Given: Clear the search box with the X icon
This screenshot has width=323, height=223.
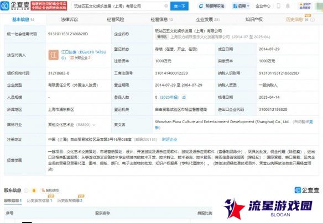Looking at the screenshot, I should point(166,6).
